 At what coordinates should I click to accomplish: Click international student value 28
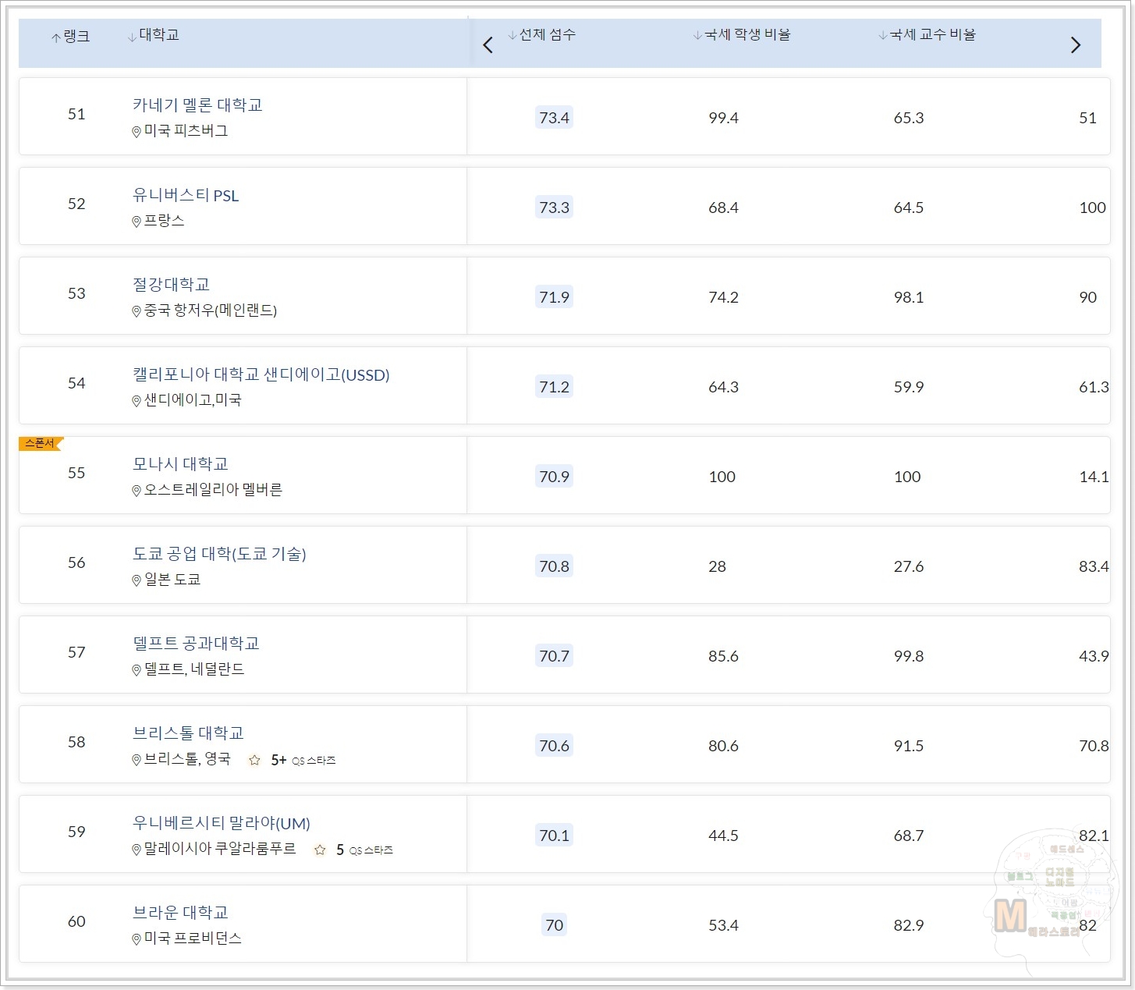click(x=717, y=566)
